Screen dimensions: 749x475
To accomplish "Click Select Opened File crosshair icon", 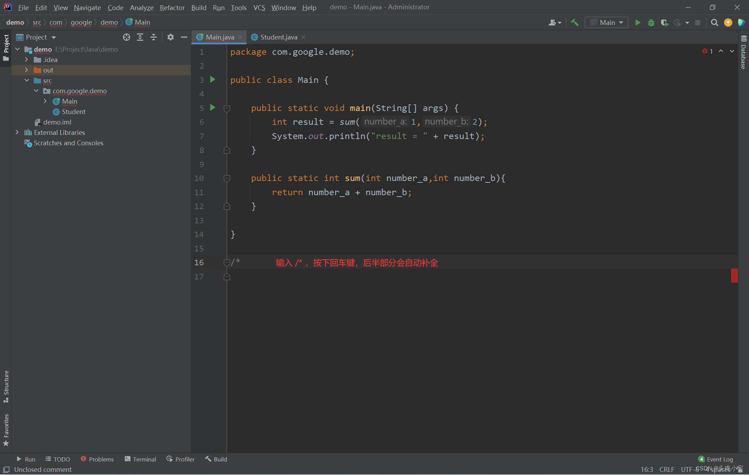I will (x=127, y=37).
